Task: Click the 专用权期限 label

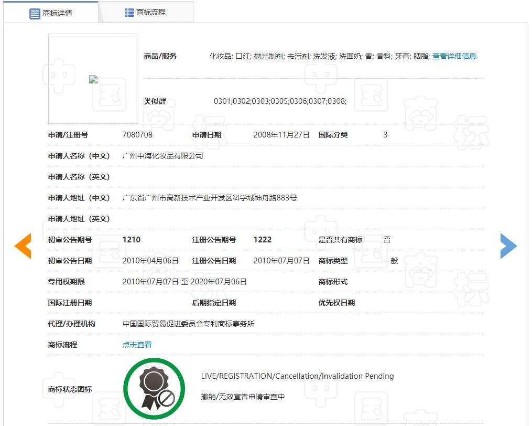Action: coord(66,282)
